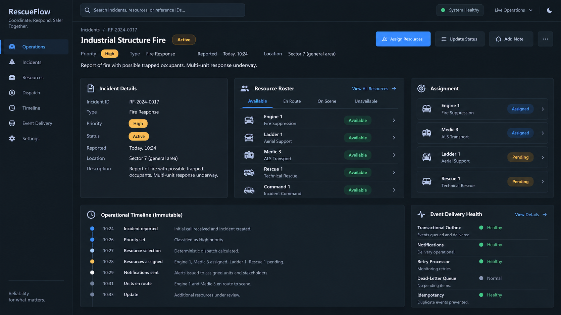The image size is (561, 315).
Task: Click the Resource Roster people icon
Action: (x=245, y=88)
